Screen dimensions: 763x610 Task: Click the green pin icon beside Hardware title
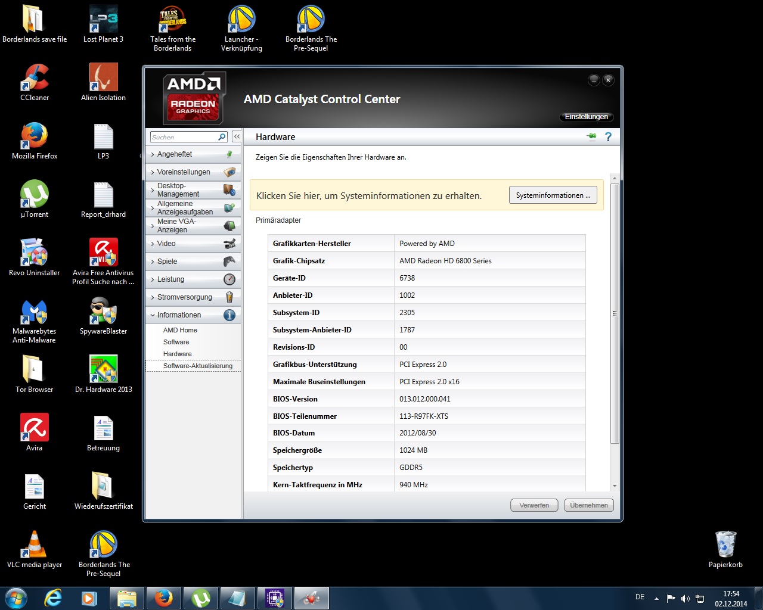point(592,136)
